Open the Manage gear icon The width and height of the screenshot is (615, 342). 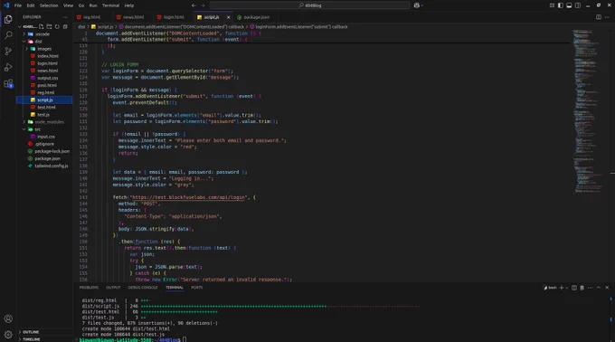(8, 335)
